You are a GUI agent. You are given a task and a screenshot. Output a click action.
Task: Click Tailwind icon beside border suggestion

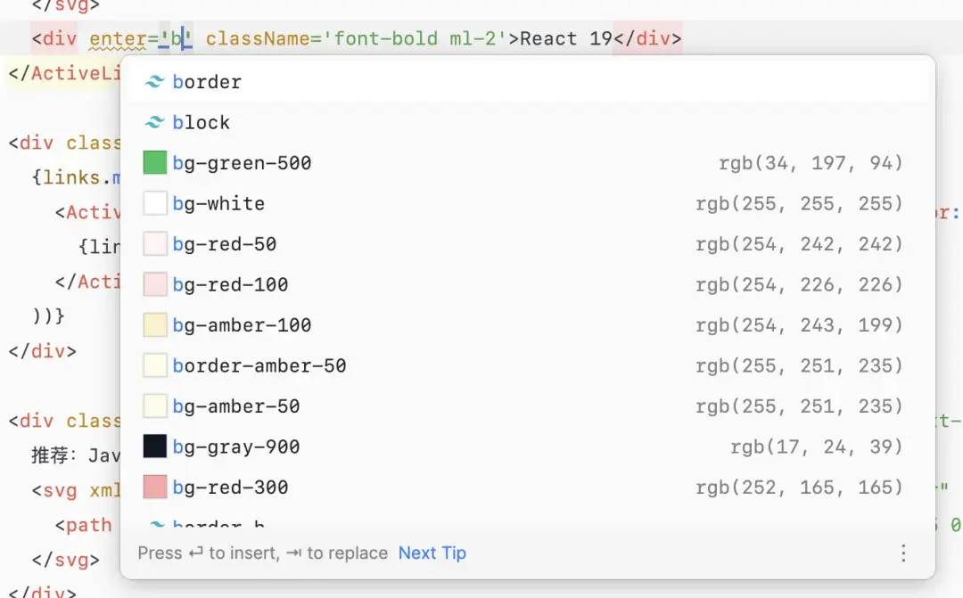click(154, 82)
